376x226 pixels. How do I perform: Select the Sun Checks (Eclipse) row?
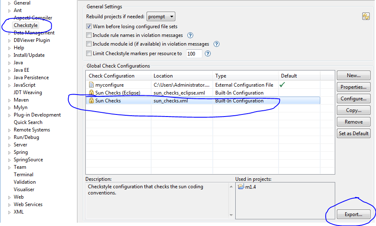click(203, 93)
